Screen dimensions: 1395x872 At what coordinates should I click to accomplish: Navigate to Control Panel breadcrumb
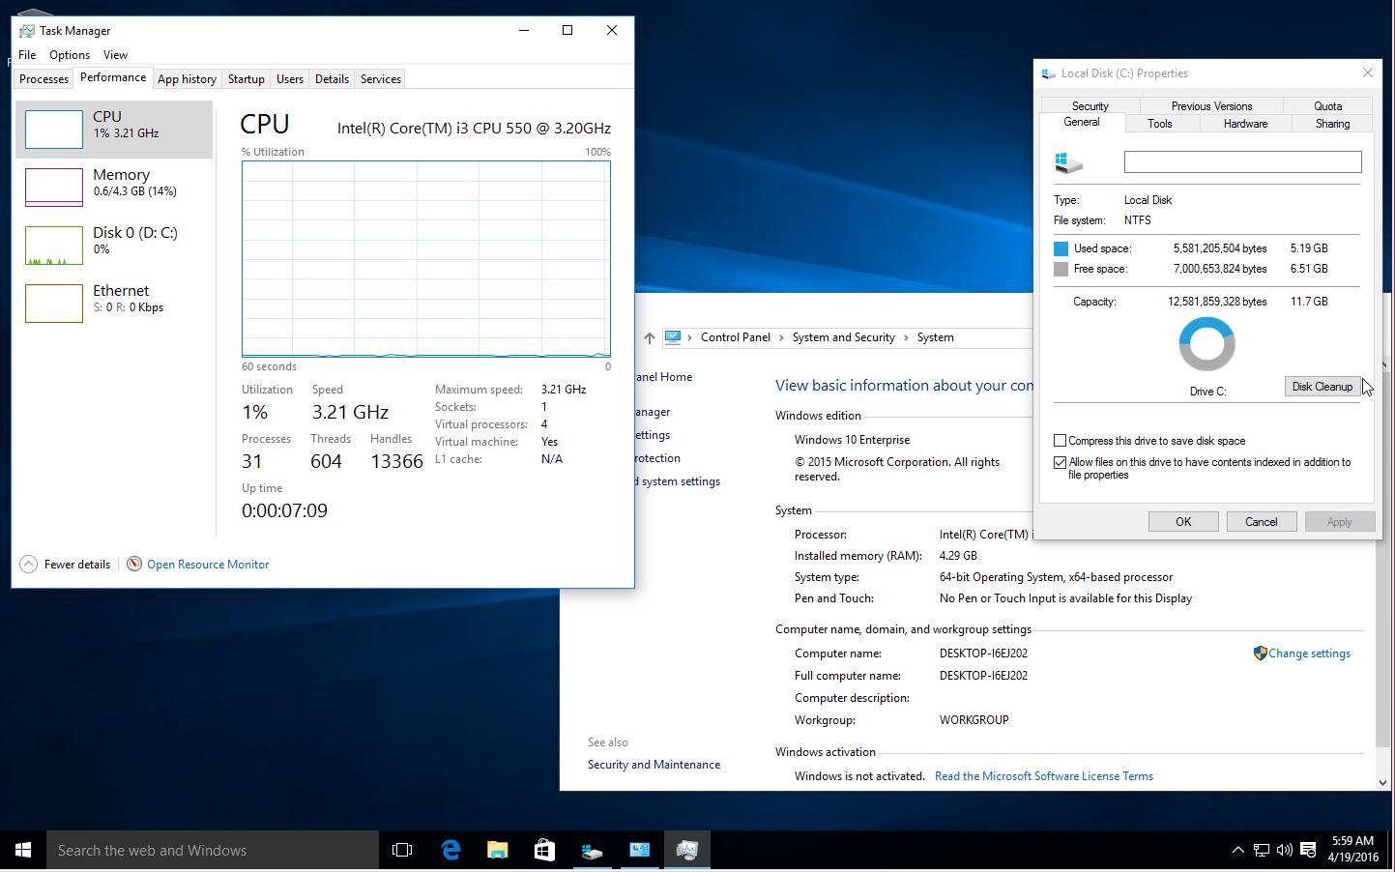(x=736, y=337)
